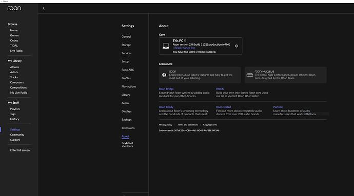Click the Roon Tested link

point(224,107)
